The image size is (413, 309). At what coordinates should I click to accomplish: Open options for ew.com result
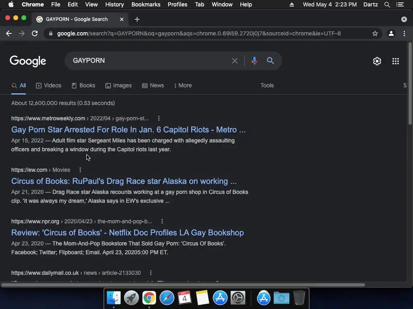click(80, 170)
